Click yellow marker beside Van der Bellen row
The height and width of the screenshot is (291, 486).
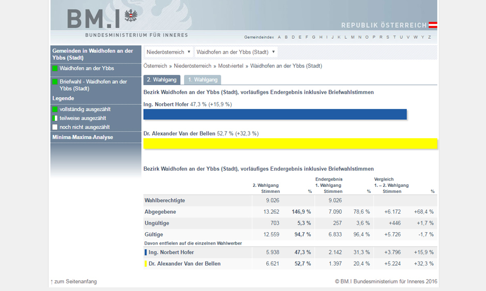(146, 264)
